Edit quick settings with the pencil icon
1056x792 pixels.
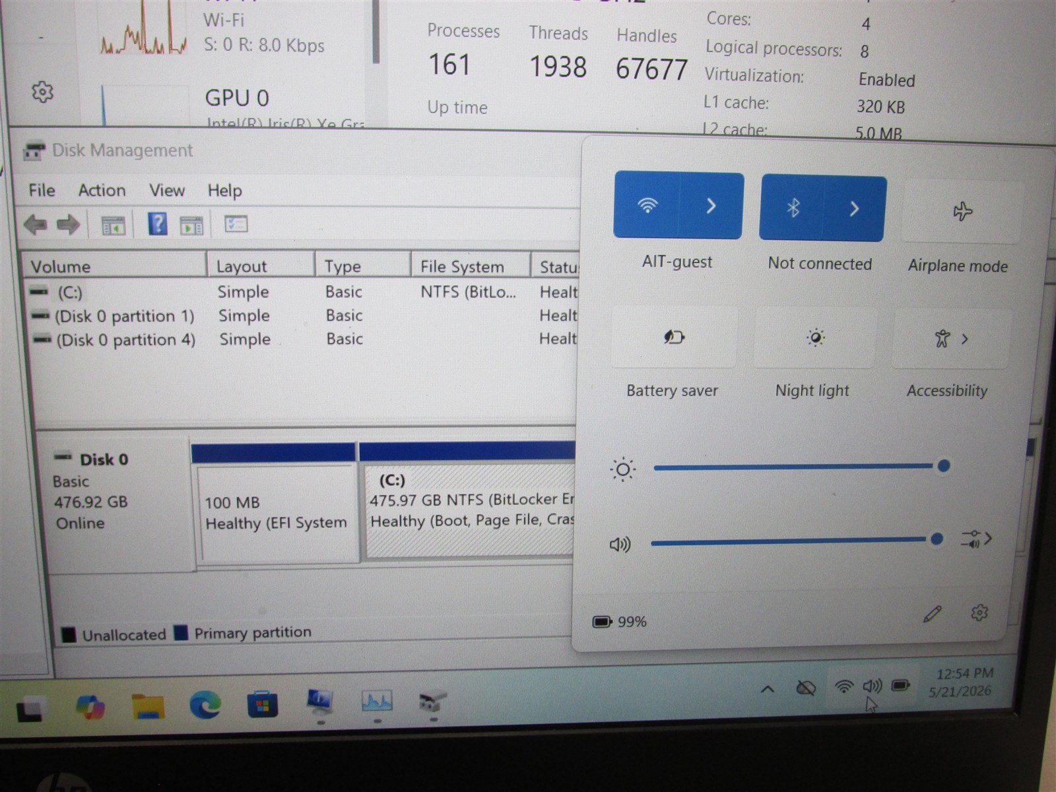point(932,614)
